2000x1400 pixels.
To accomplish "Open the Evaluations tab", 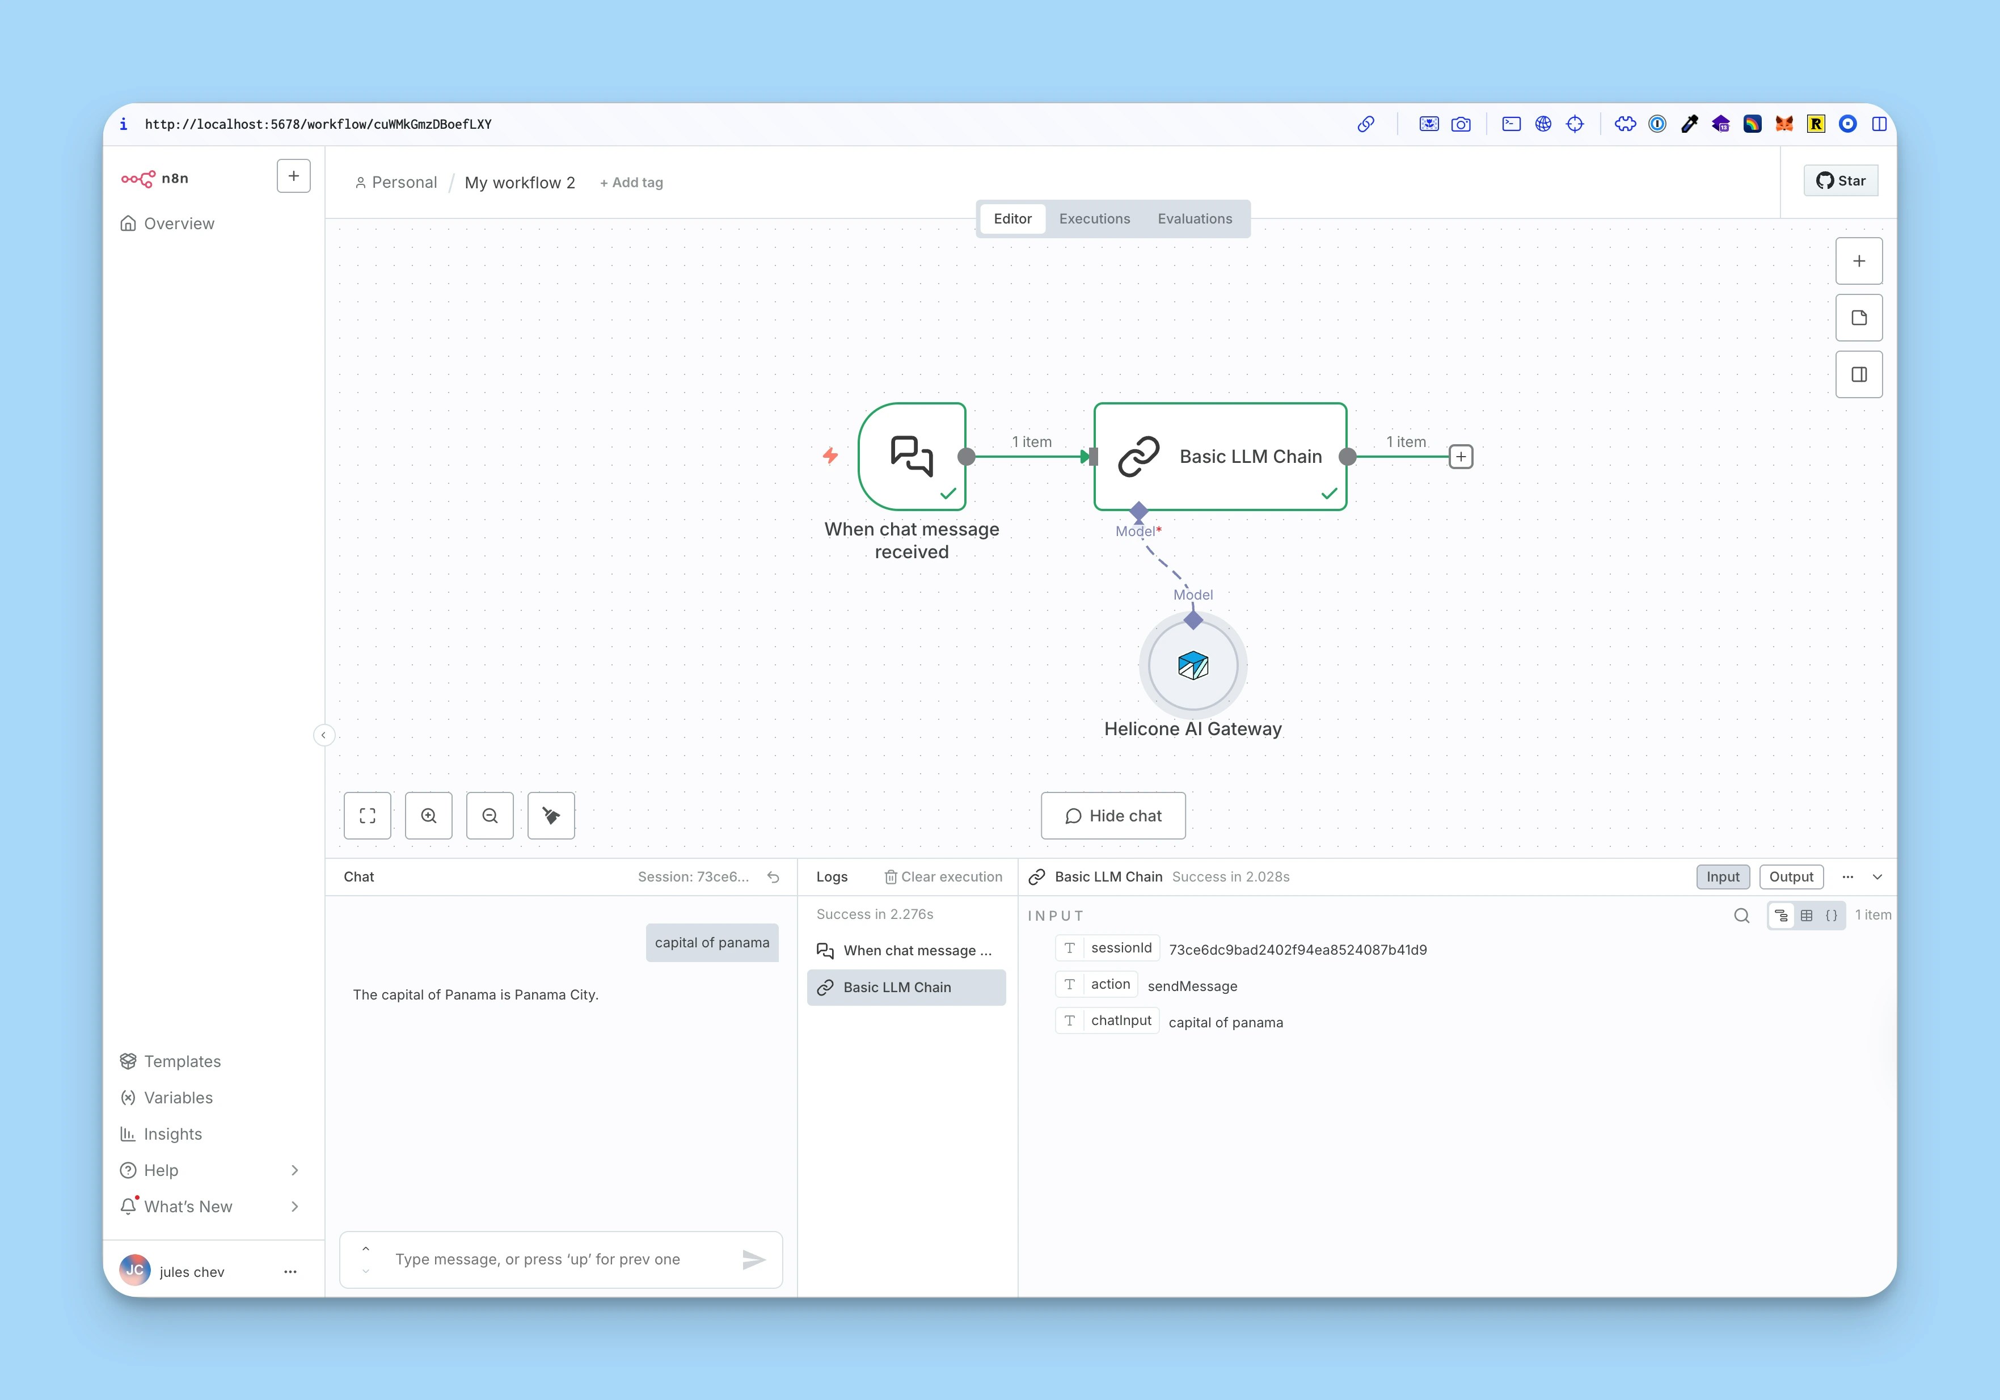I will coord(1194,218).
